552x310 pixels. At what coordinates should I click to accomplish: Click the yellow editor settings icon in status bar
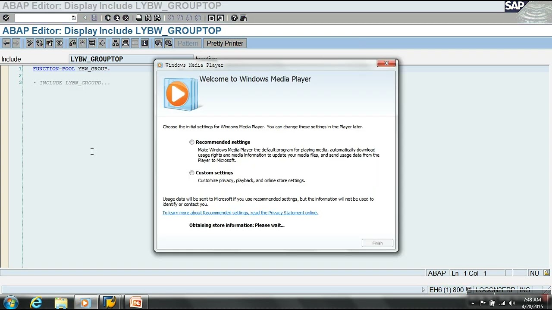546,273
